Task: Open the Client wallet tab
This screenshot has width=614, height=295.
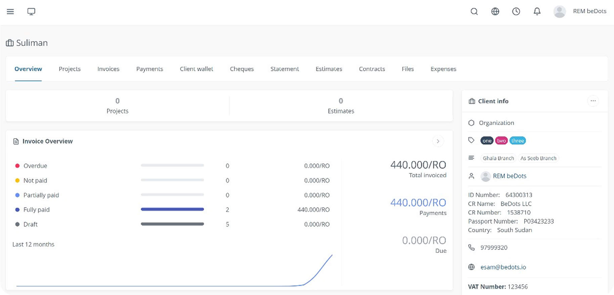Action: click(196, 69)
